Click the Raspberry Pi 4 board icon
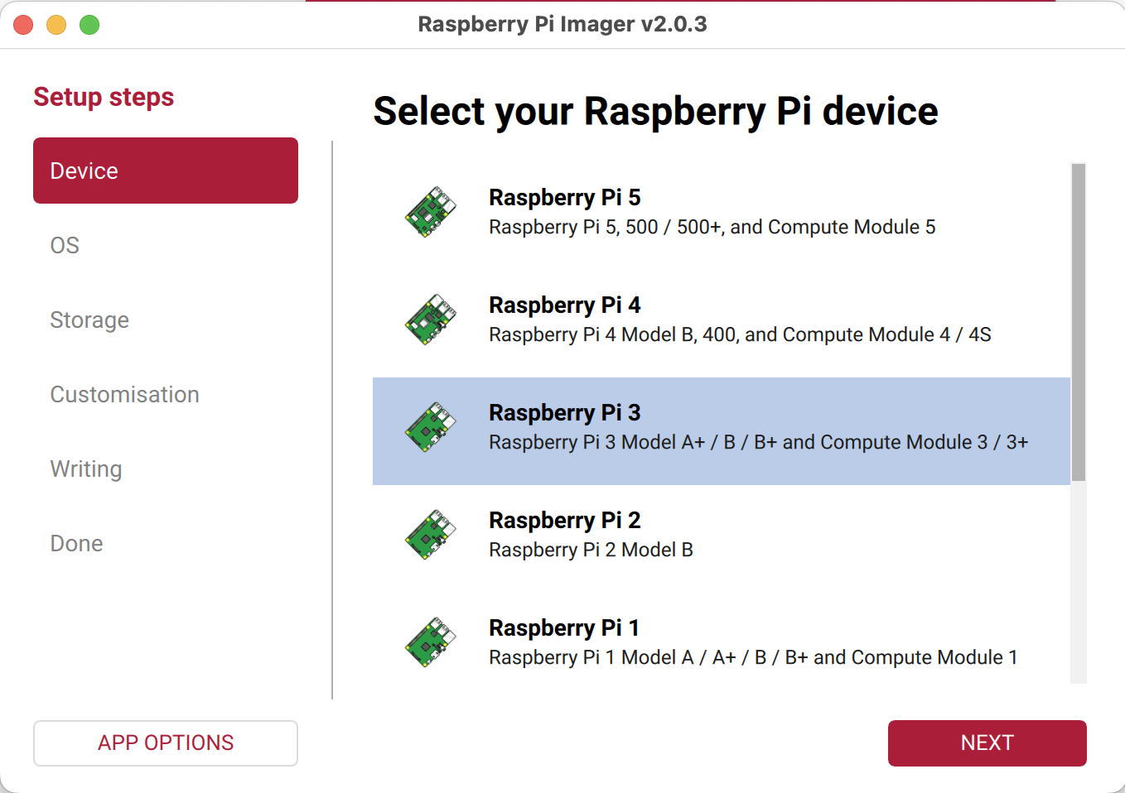This screenshot has height=793, width=1125. [431, 320]
